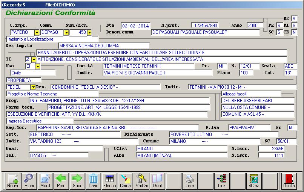Open the Elenco list table icon
This screenshot has width=304, height=192.
click(109, 181)
